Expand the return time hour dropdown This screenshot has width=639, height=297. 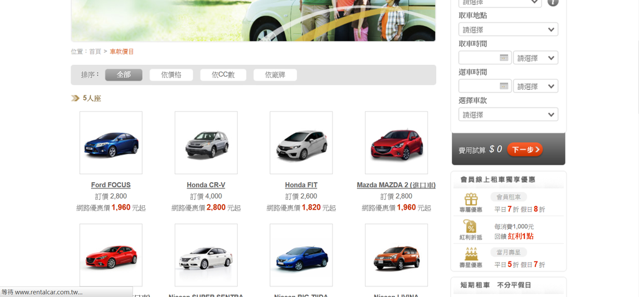click(x=535, y=86)
